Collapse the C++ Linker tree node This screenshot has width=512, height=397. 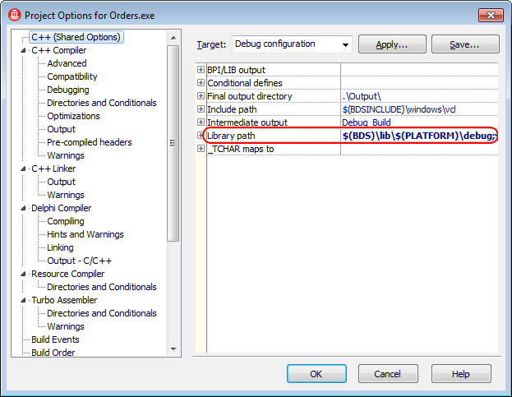click(x=23, y=168)
